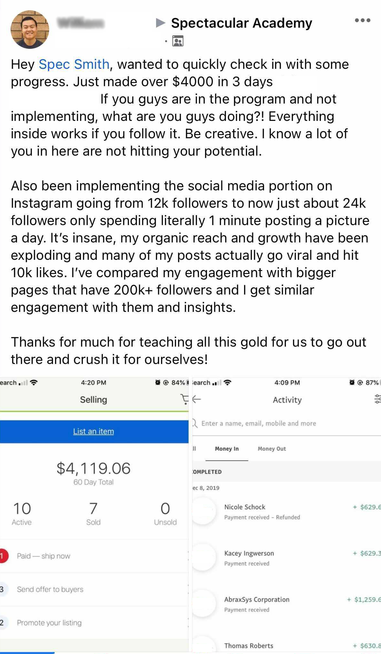
Task: Click the group audience icon under the header
Action: (178, 41)
